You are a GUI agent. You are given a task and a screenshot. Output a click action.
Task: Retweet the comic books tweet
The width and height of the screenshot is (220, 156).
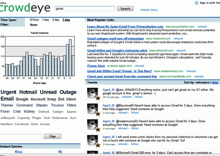123,144
